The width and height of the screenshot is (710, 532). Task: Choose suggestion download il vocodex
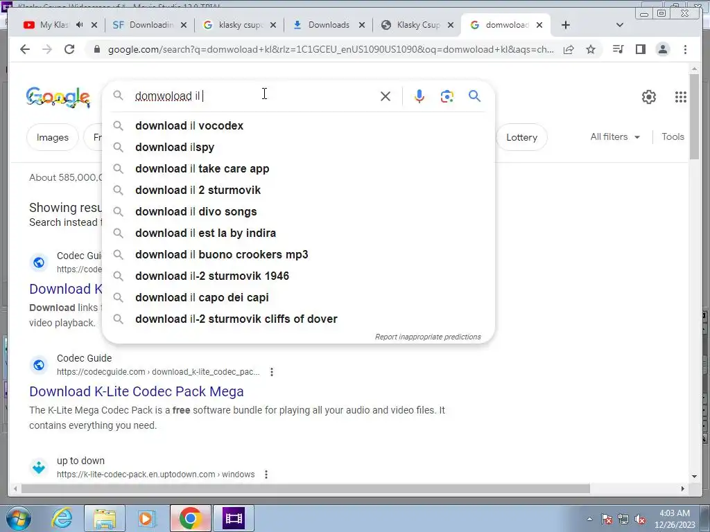299,125
